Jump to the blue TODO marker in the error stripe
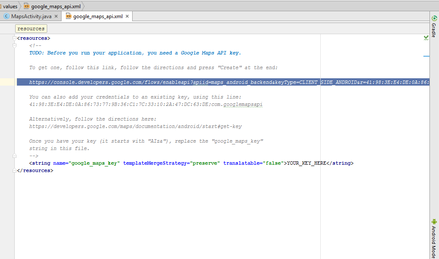This screenshot has width=439, height=259. (x=426, y=56)
